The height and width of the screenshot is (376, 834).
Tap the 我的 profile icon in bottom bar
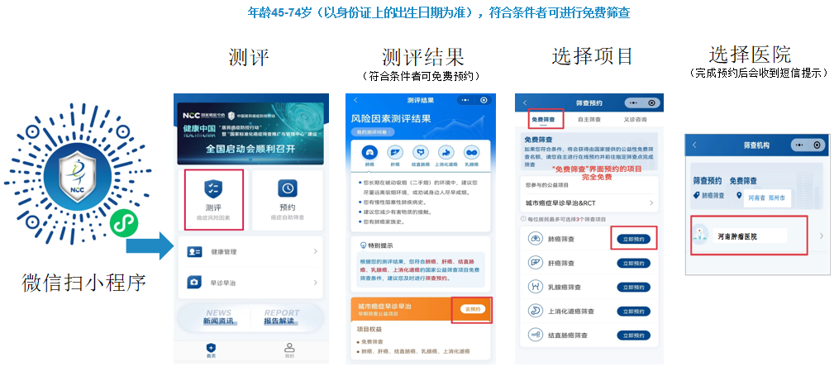click(288, 350)
